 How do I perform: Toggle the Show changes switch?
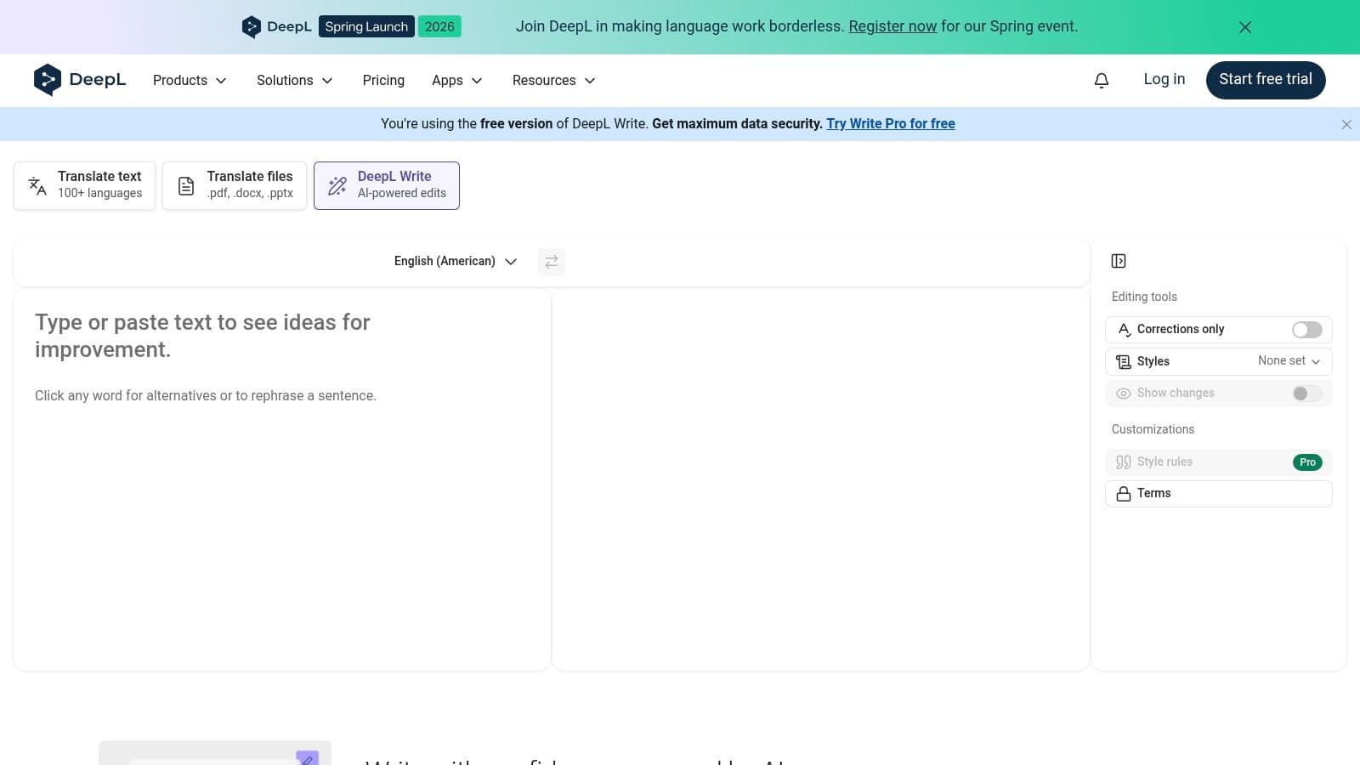(1307, 394)
